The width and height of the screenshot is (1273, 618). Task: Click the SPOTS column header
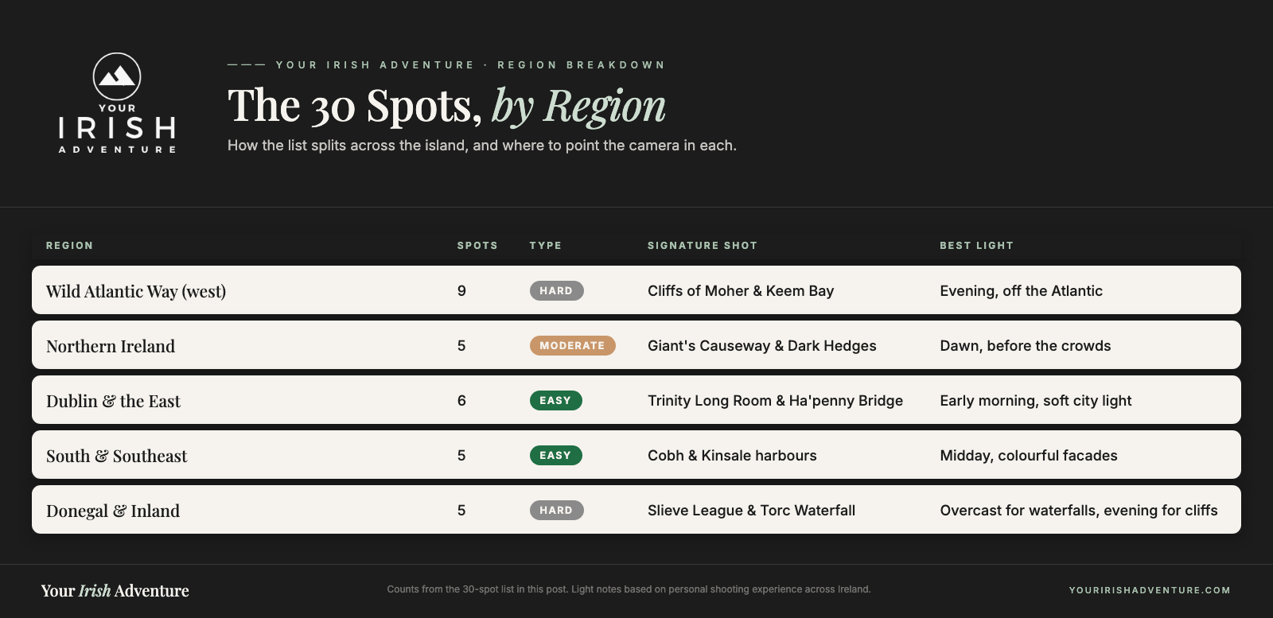477,246
